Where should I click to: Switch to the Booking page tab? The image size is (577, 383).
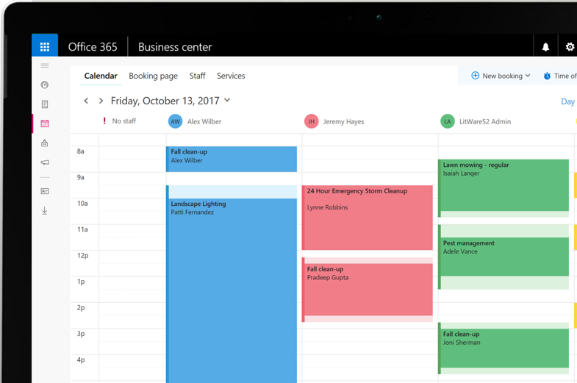(153, 76)
